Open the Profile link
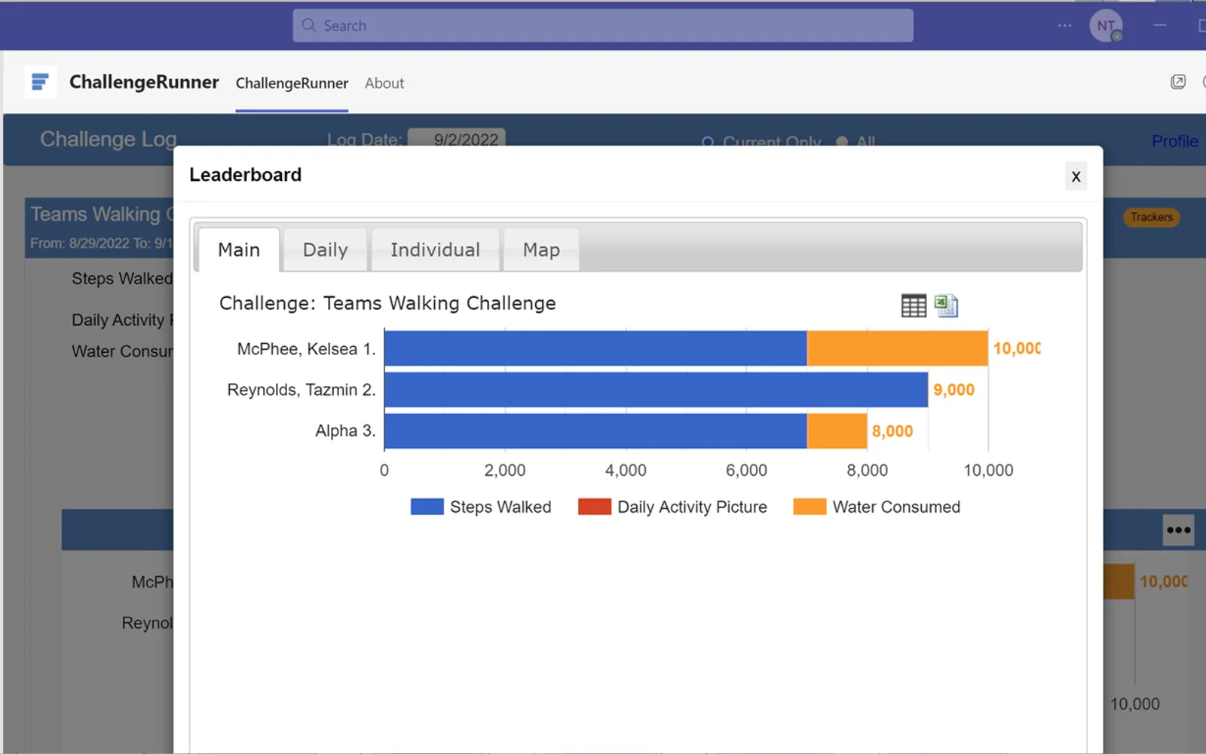The image size is (1206, 754). tap(1174, 141)
